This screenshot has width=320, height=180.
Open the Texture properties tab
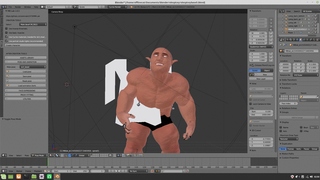317,39
